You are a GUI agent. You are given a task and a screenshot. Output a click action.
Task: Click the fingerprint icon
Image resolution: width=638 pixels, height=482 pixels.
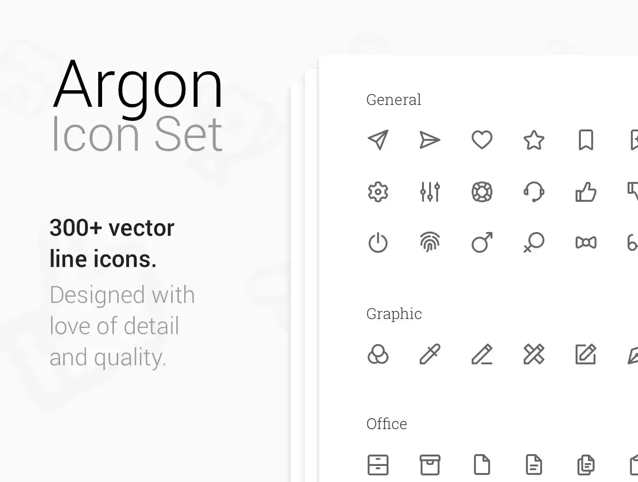pyautogui.click(x=430, y=242)
